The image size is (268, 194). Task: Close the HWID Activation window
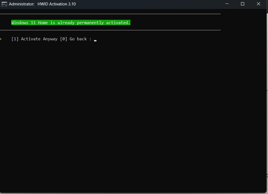[258, 4]
